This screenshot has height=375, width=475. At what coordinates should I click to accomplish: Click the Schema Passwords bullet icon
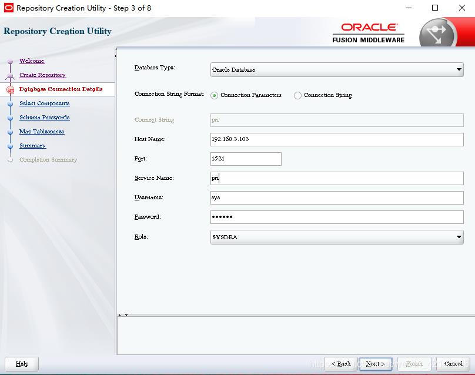pyautogui.click(x=11, y=118)
